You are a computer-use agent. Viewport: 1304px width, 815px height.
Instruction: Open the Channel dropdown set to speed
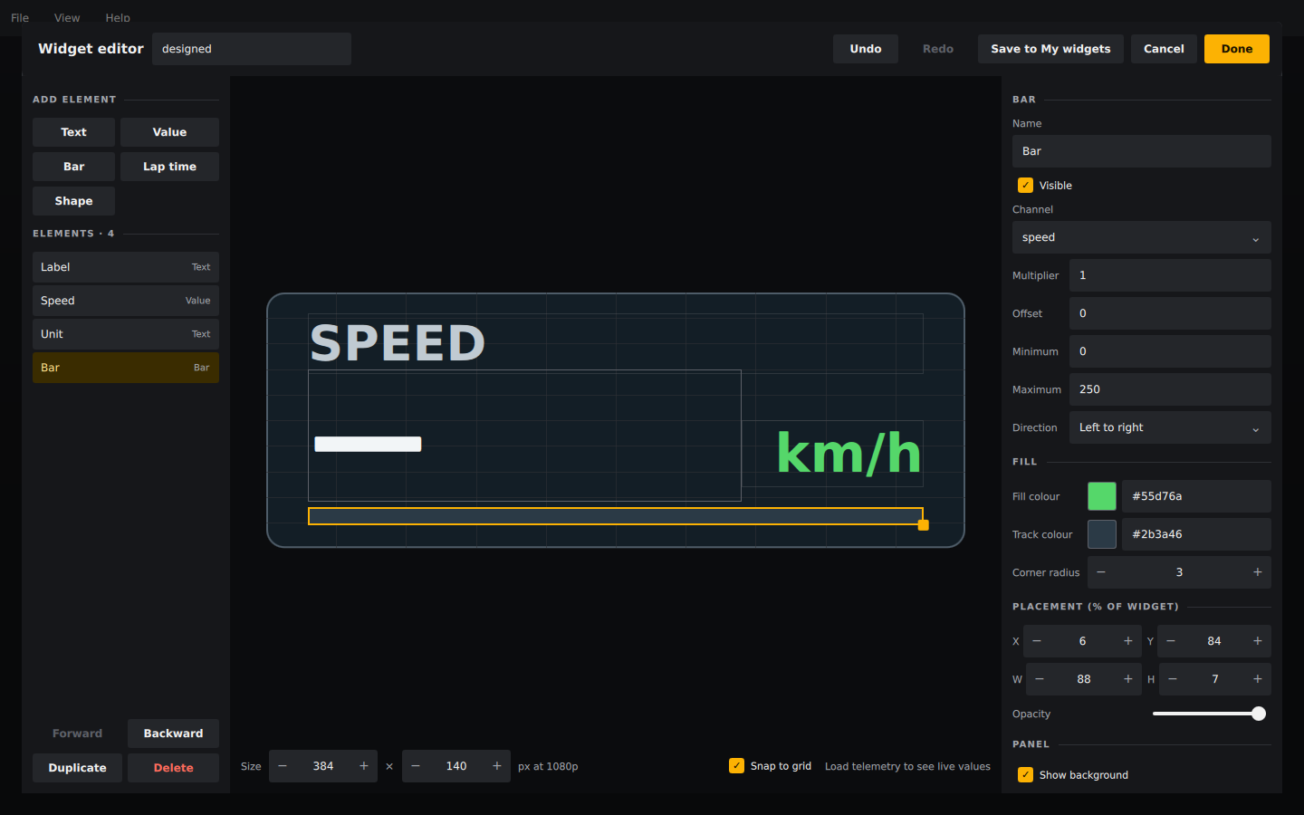[1141, 237]
